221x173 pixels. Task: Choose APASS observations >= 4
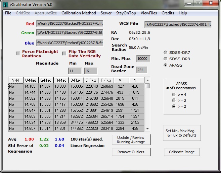pos(174,94)
